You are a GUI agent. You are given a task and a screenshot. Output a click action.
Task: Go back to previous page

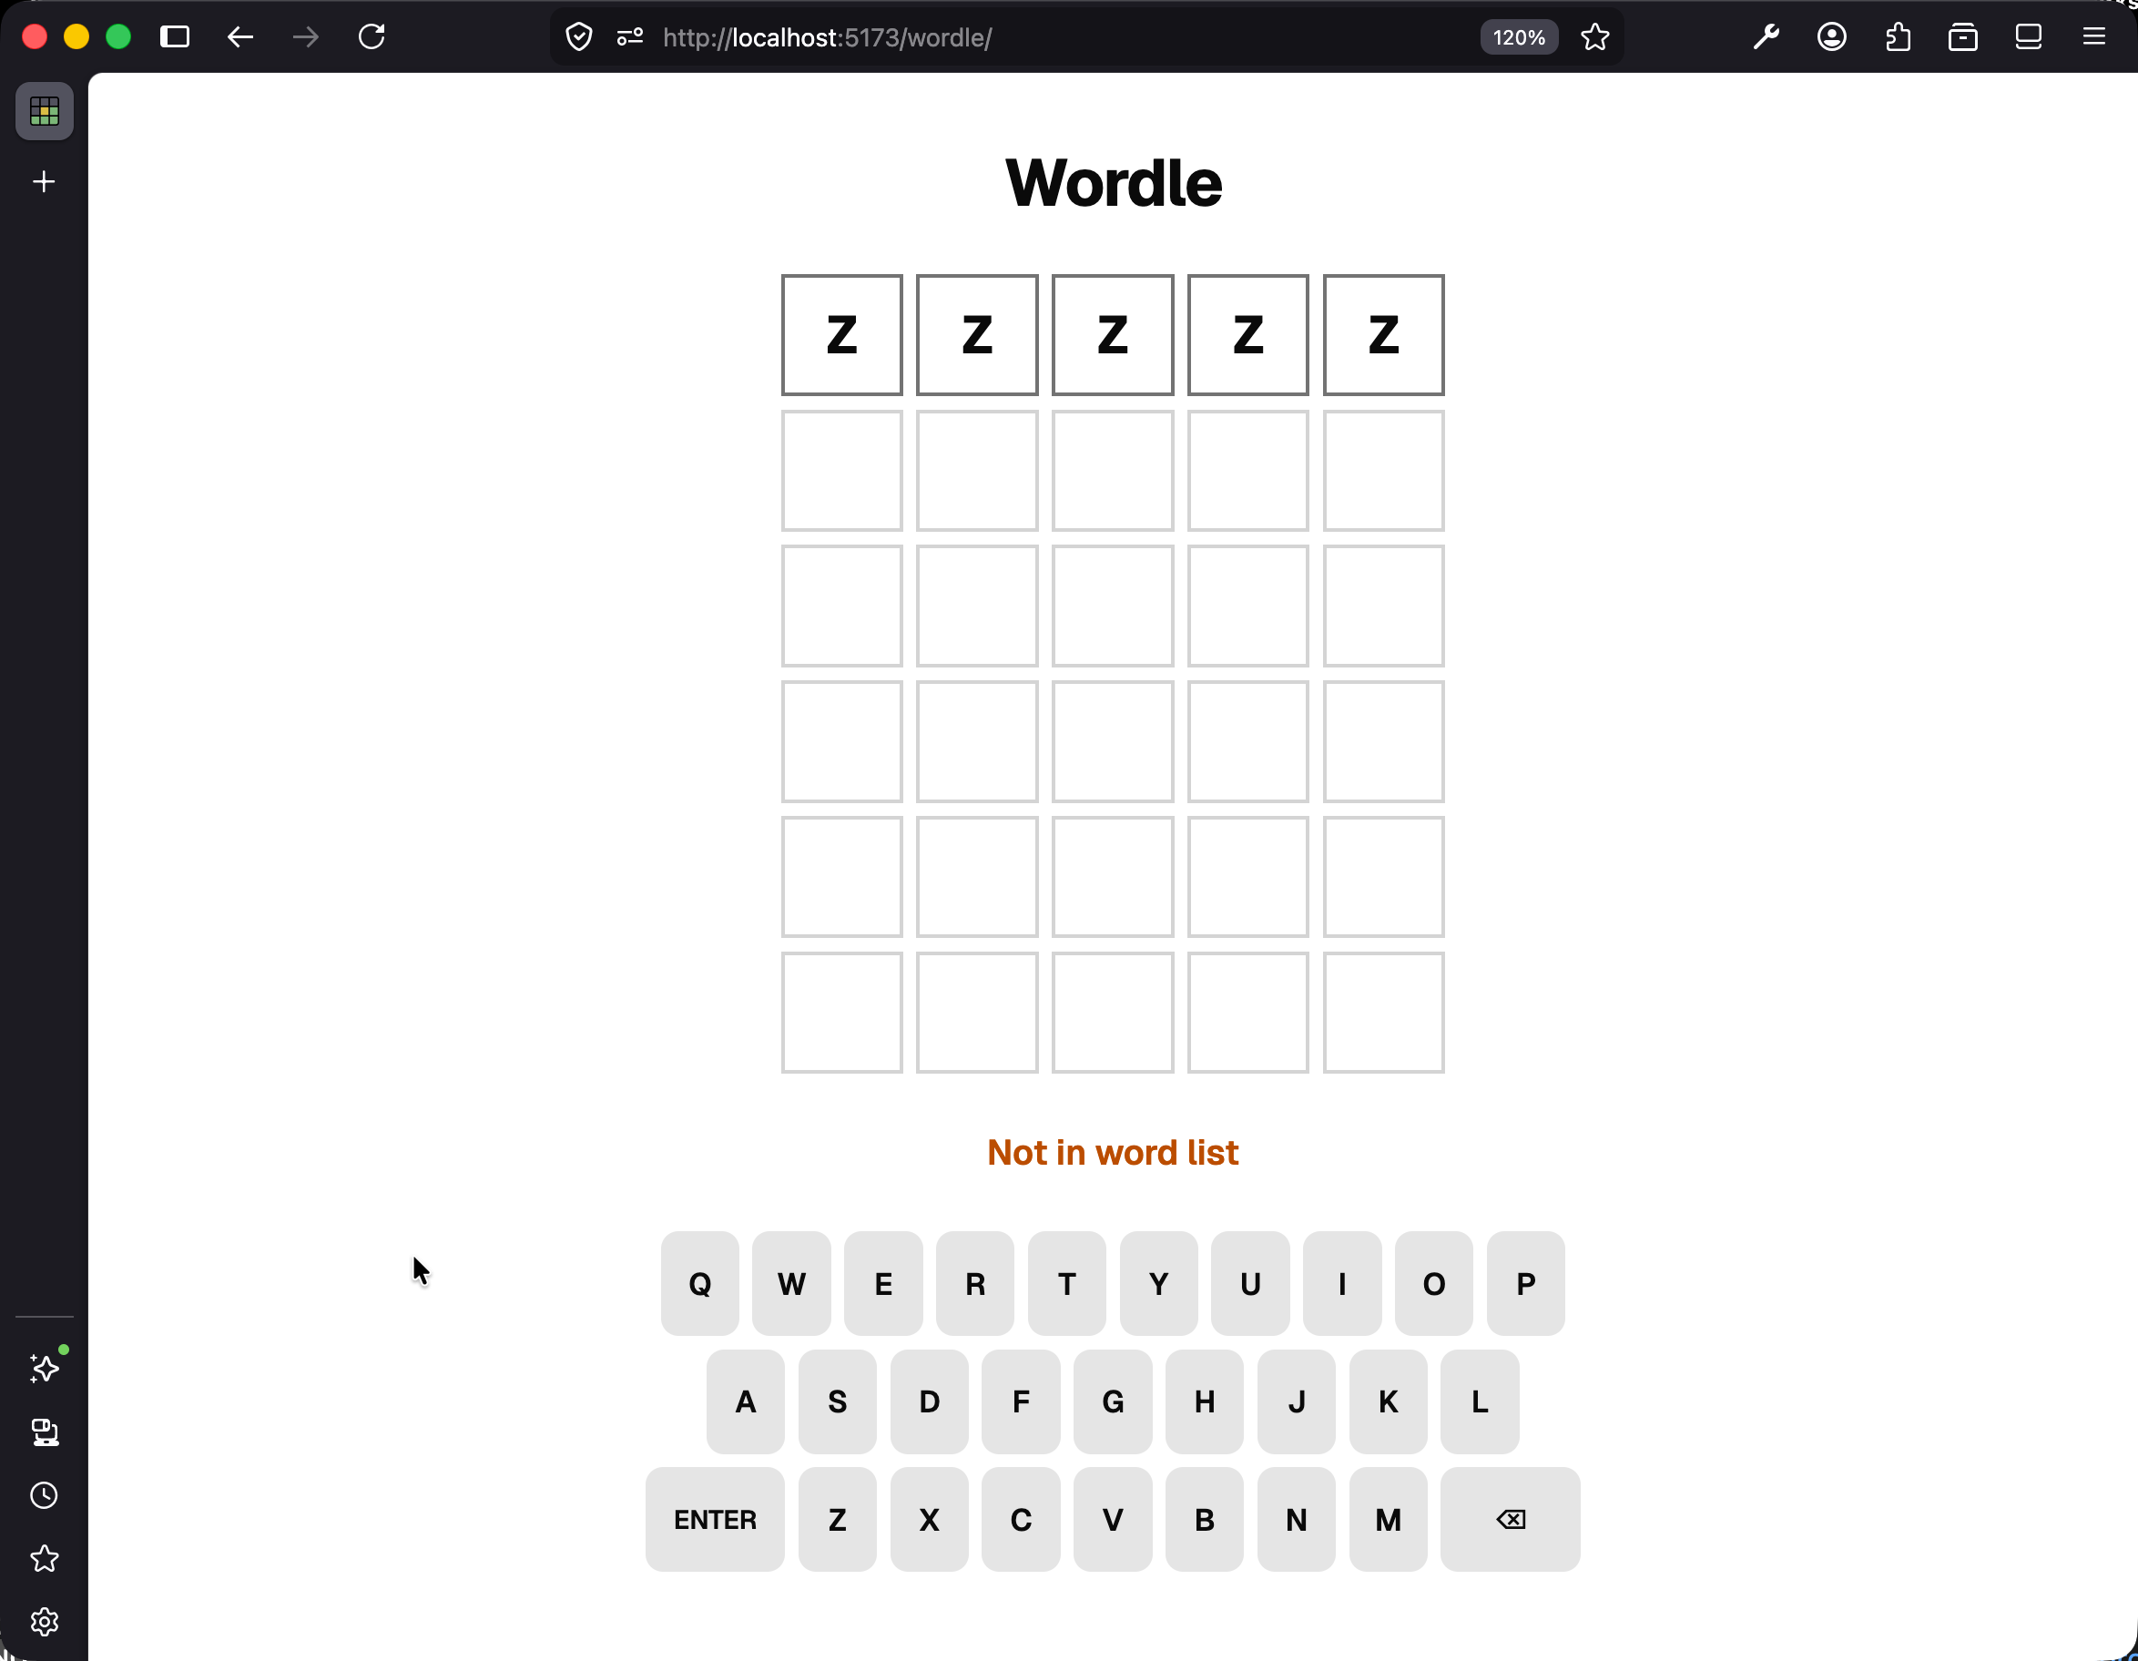(239, 37)
